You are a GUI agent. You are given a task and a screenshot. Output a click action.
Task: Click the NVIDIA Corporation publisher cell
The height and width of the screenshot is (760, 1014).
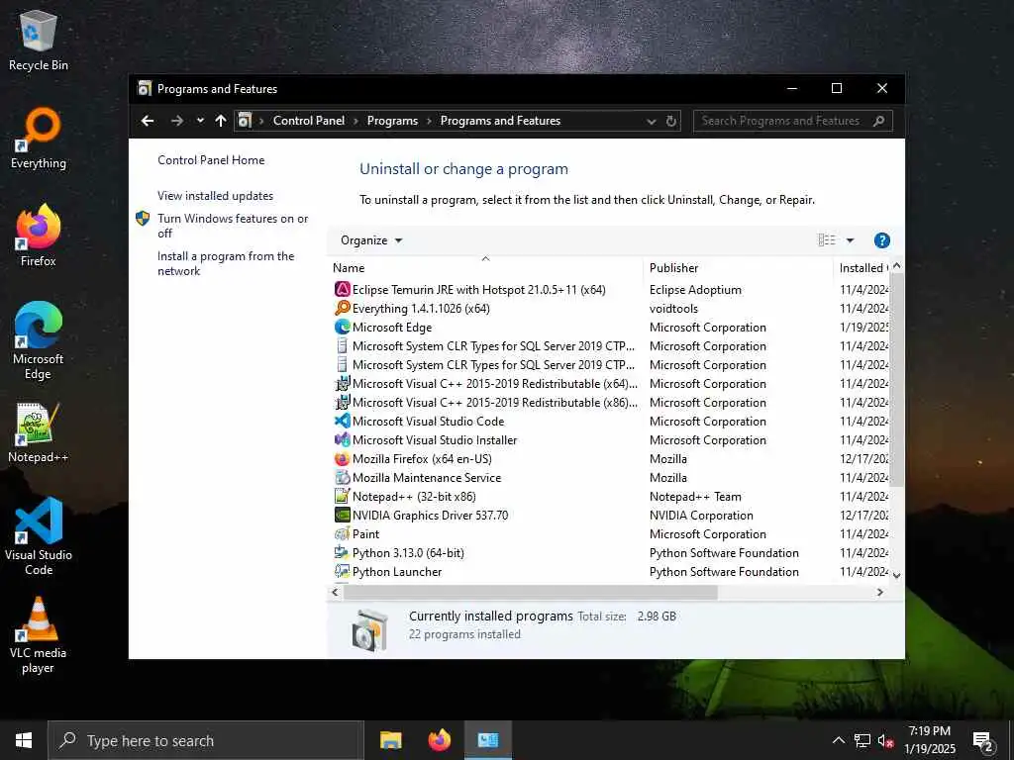point(701,515)
